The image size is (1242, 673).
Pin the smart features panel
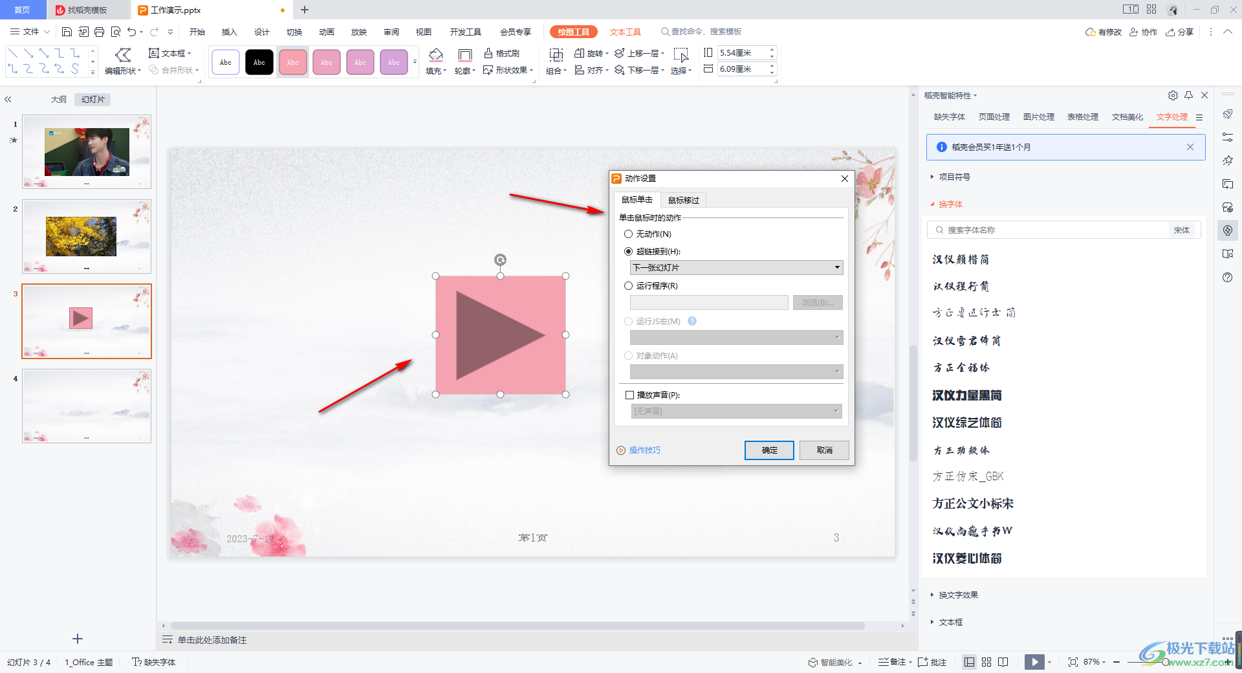[1189, 95]
